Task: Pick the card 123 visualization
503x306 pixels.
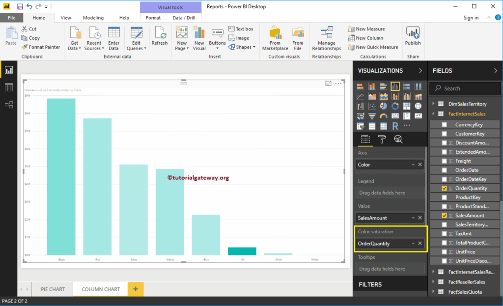Action: (x=395, y=116)
